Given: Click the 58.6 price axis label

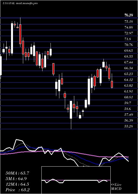Looking at the screenshot, I should [x=128, y=109].
